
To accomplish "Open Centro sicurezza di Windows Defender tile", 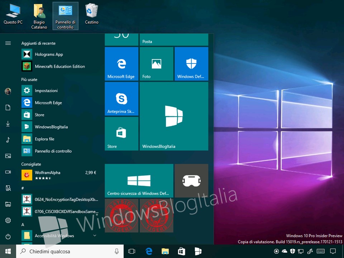I will point(139,181).
